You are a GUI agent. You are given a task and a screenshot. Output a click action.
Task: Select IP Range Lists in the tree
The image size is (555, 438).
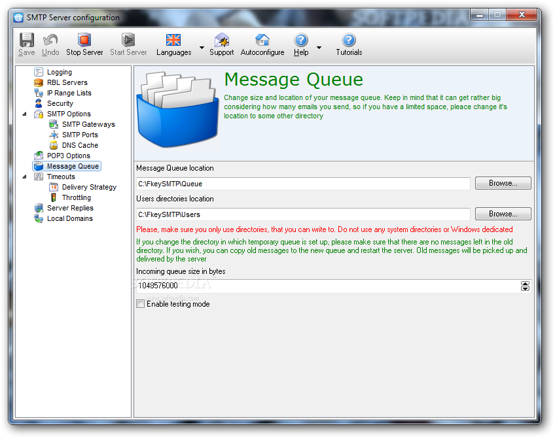pos(69,93)
